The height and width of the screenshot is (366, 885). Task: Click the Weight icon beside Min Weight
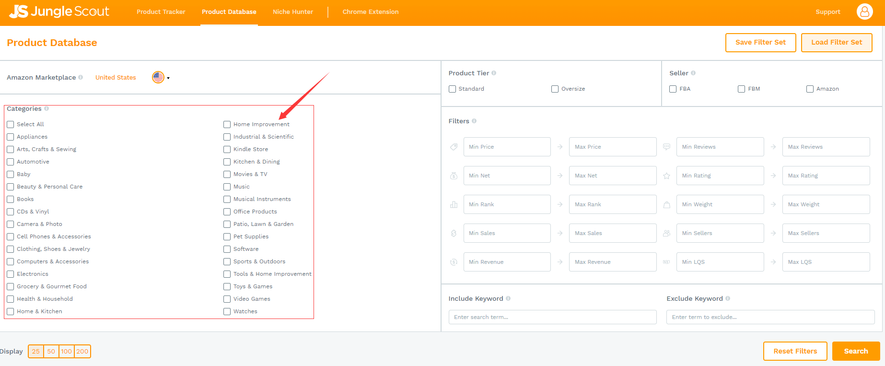pos(666,204)
